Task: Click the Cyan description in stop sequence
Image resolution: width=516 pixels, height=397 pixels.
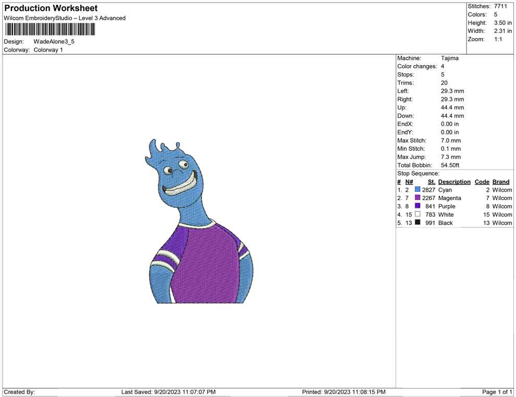Action: point(445,190)
